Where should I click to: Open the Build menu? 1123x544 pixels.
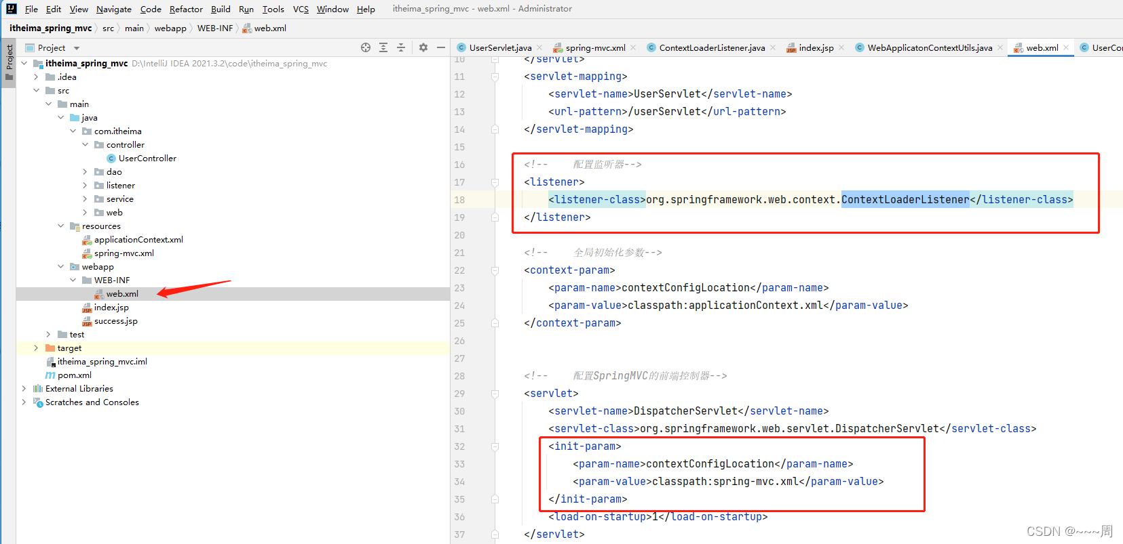click(221, 9)
